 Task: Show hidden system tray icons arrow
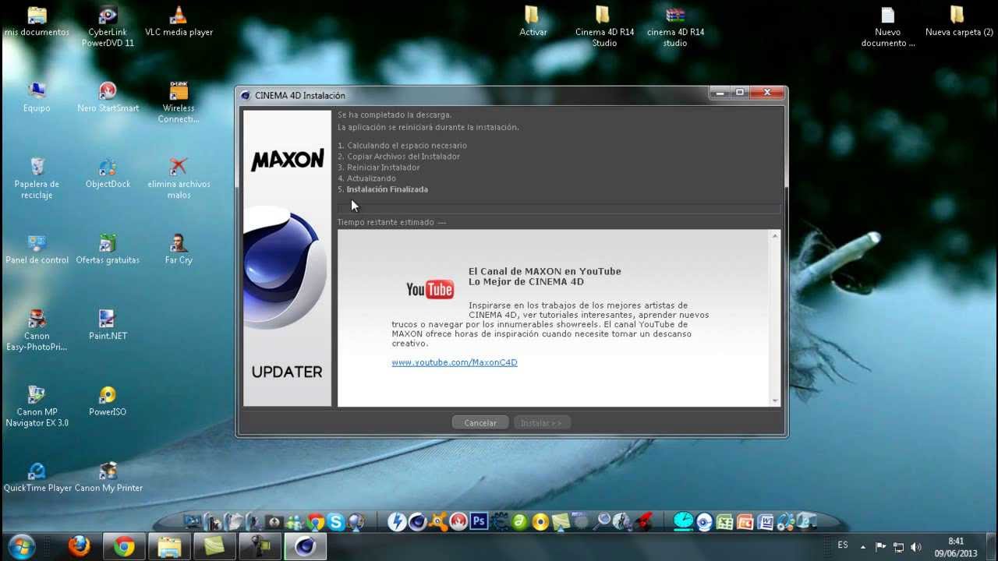(x=863, y=547)
